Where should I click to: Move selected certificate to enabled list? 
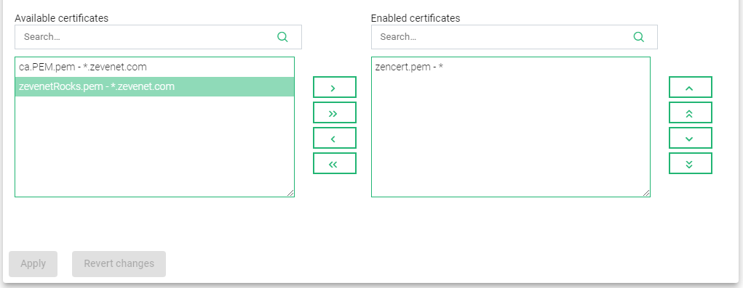click(335, 87)
